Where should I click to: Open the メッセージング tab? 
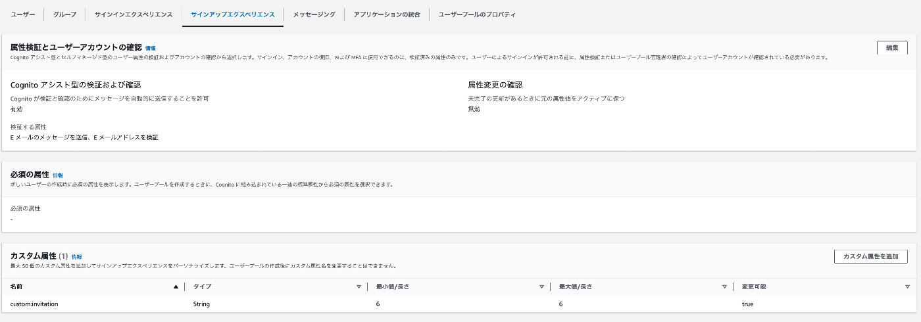pos(314,14)
